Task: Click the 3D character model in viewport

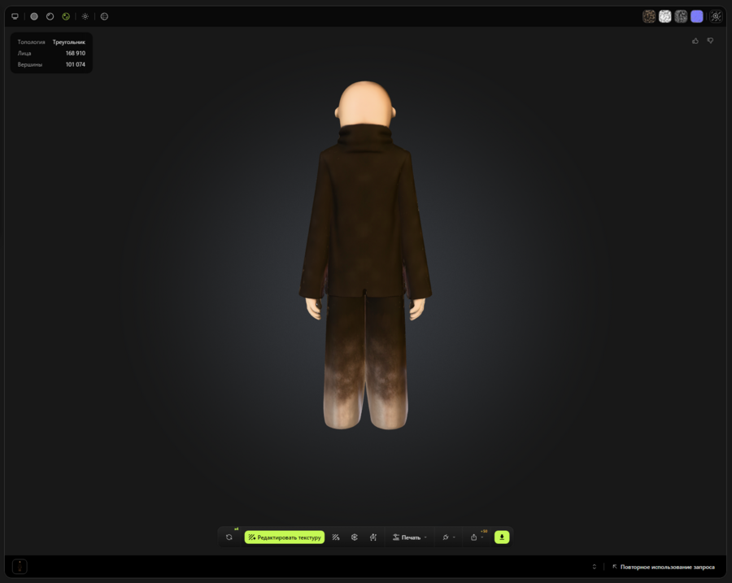Action: click(x=365, y=255)
